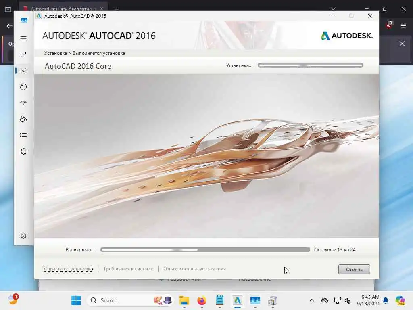Open the weather widget on taskbar
This screenshot has width=413, height=310.
point(13,300)
